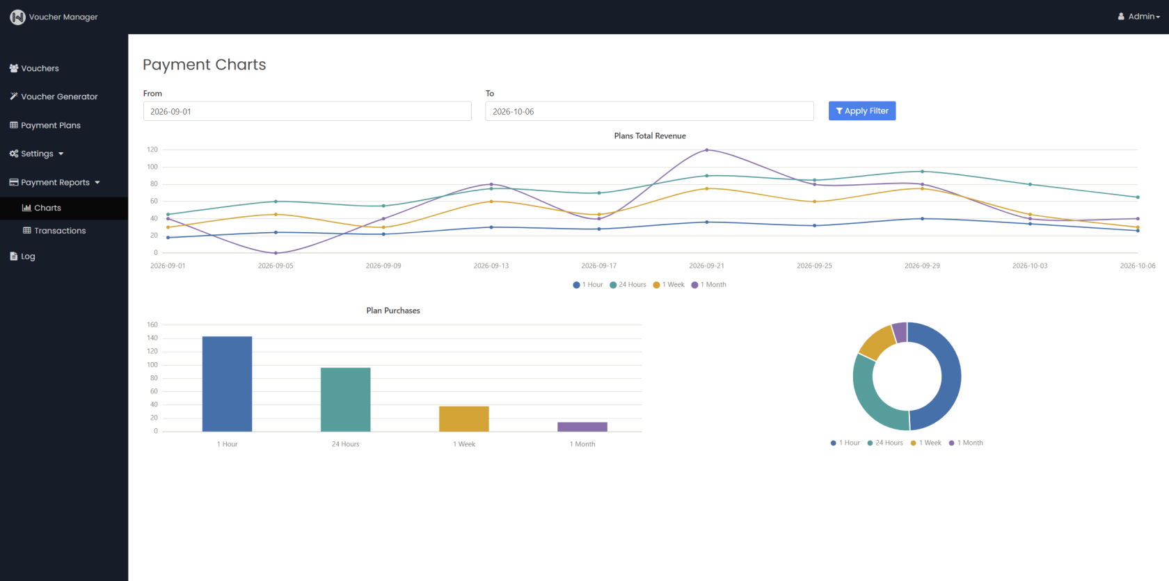
Task: Open the Admin account dropdown
Action: click(x=1139, y=17)
